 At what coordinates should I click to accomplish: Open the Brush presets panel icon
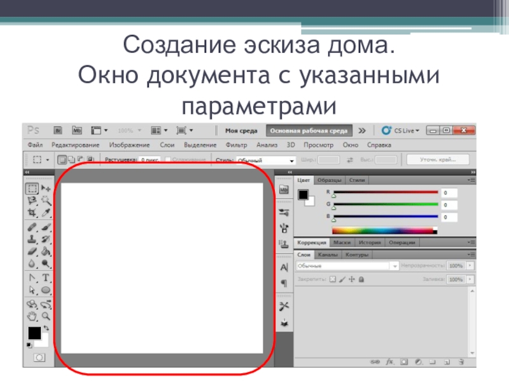(x=284, y=213)
